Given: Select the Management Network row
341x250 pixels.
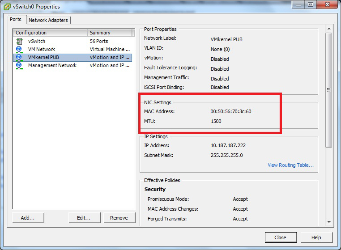Looking at the screenshot, I should pos(72,65).
